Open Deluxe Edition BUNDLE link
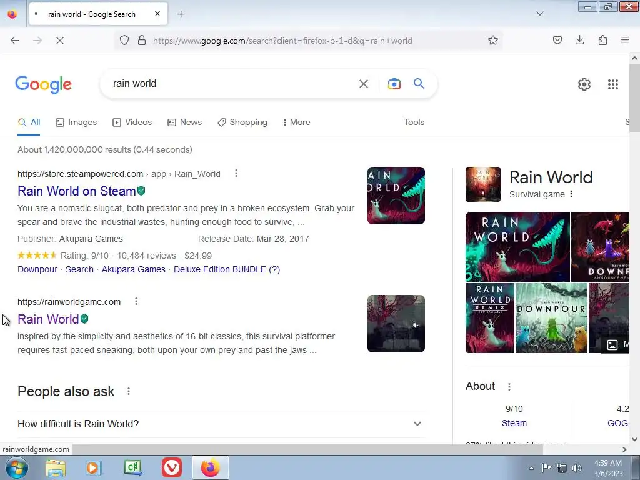 pyautogui.click(x=227, y=269)
